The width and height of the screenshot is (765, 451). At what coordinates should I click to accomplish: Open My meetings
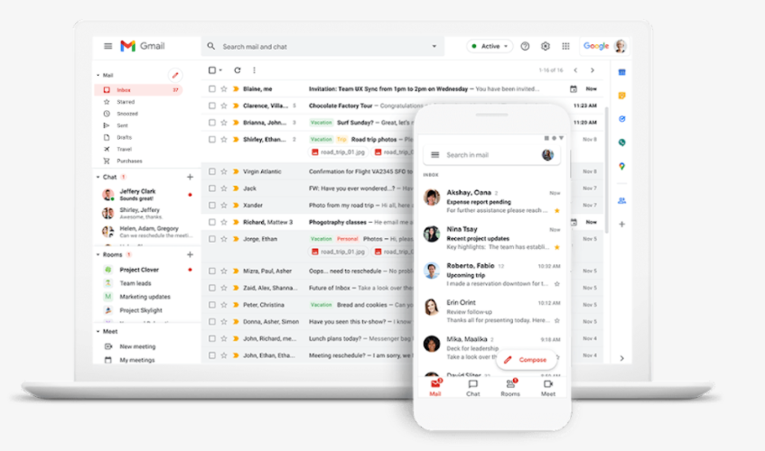[x=137, y=360]
